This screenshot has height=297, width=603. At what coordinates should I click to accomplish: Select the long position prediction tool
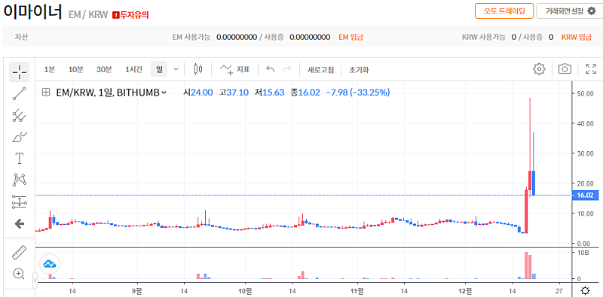point(20,202)
